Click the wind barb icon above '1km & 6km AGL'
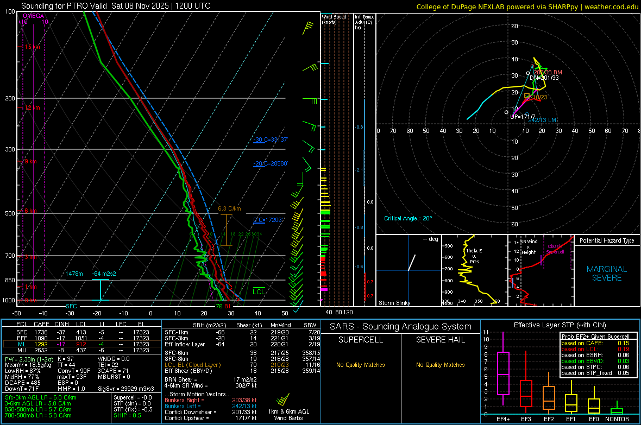This screenshot has width=641, height=425. point(284,399)
